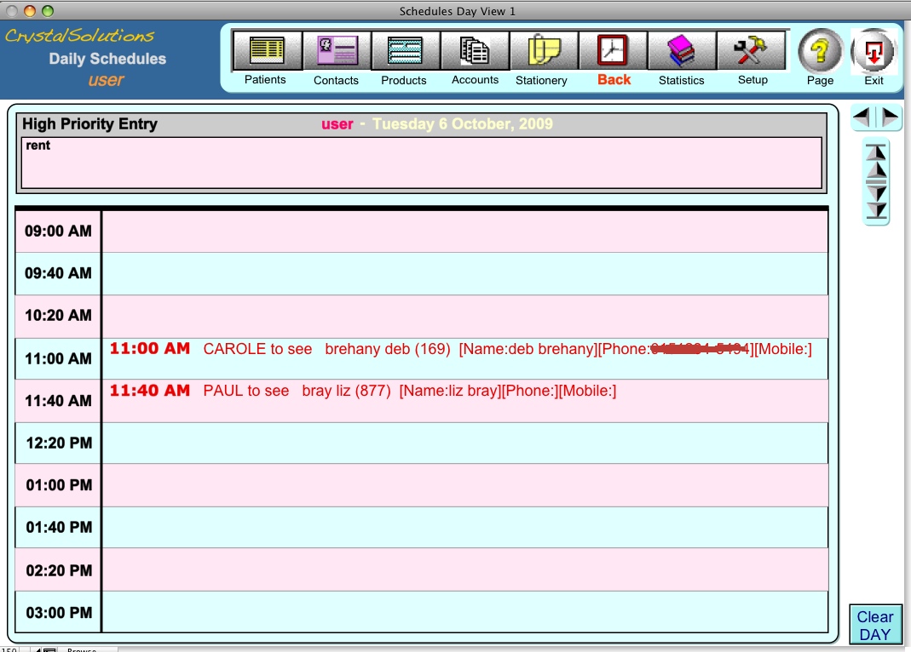Click the pink user name in header

[337, 124]
